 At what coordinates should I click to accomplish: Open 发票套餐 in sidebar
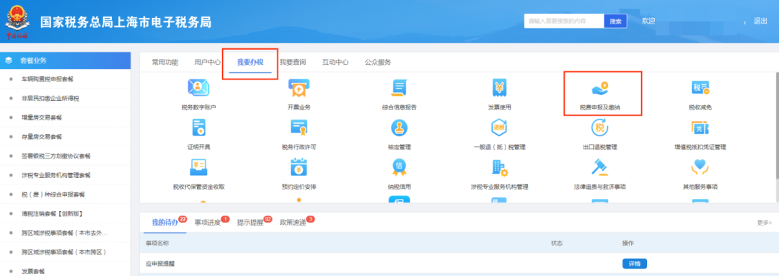click(x=32, y=272)
